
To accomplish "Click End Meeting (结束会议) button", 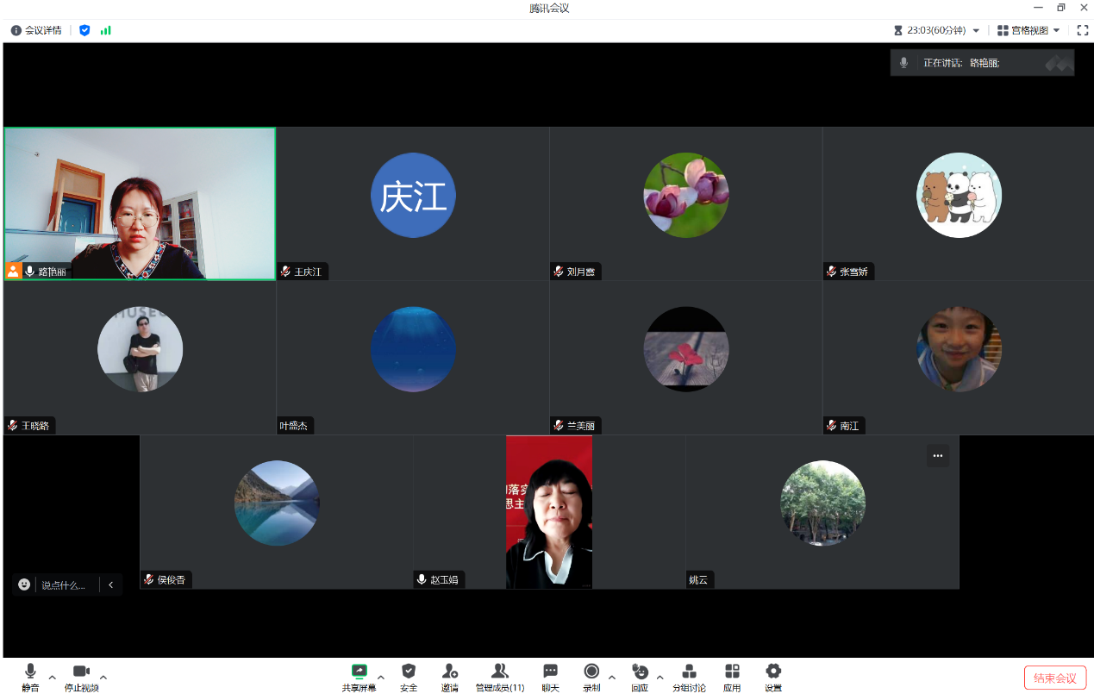I will click(x=1054, y=678).
